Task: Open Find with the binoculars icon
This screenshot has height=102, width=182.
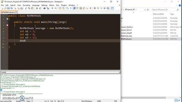Action: pos(44,8)
